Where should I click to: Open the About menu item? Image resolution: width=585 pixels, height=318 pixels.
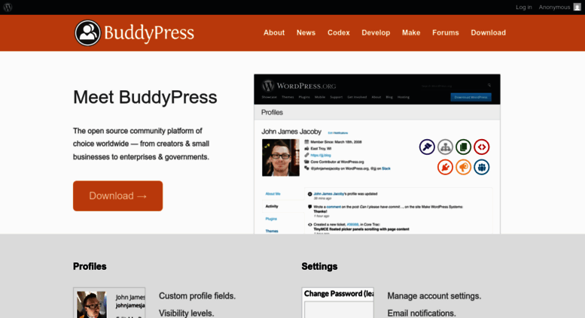(x=274, y=33)
